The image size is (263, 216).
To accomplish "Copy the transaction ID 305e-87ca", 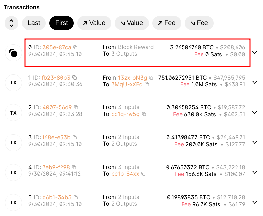I will tap(75, 47).
